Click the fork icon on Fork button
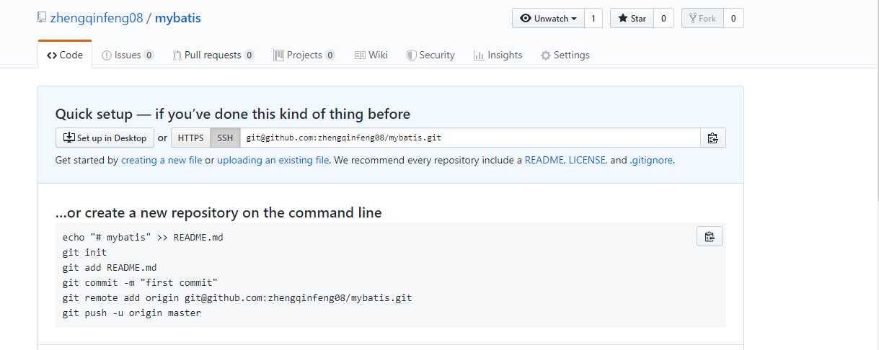This screenshot has width=879, height=350. 692,19
